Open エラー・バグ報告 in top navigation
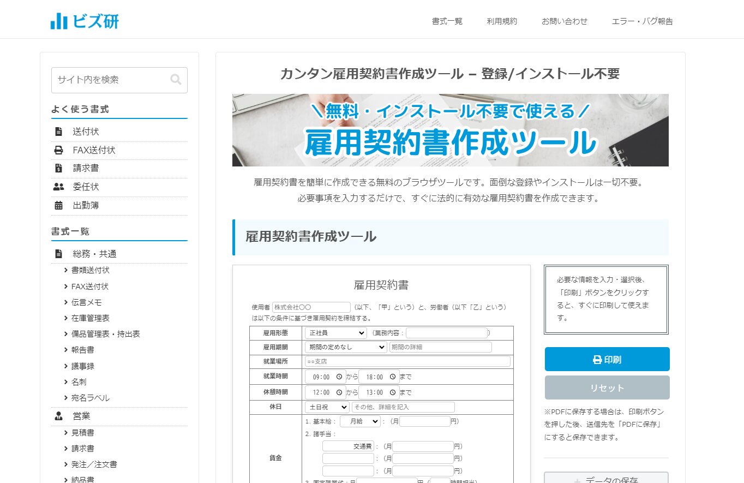This screenshot has height=483, width=744. tap(643, 21)
